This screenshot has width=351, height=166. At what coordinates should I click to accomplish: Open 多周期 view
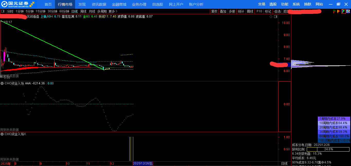click(102, 11)
